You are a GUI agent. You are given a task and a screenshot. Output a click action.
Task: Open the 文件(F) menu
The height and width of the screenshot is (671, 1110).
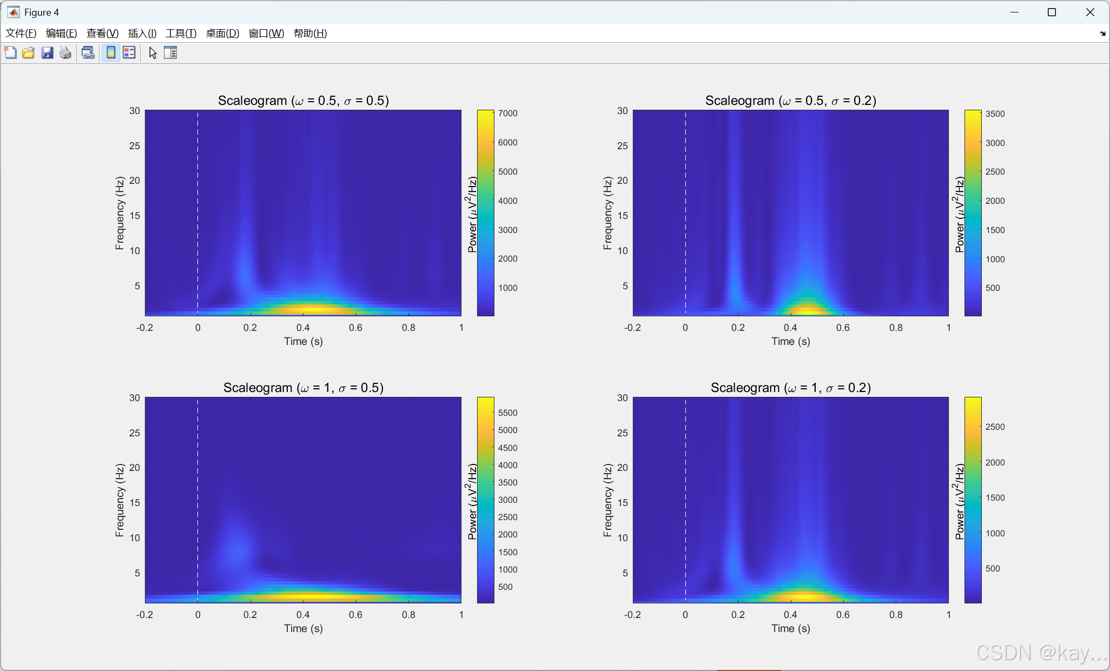point(21,34)
